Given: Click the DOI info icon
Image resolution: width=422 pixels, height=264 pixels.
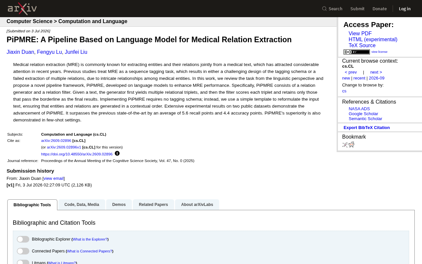Looking at the screenshot, I should [117, 153].
